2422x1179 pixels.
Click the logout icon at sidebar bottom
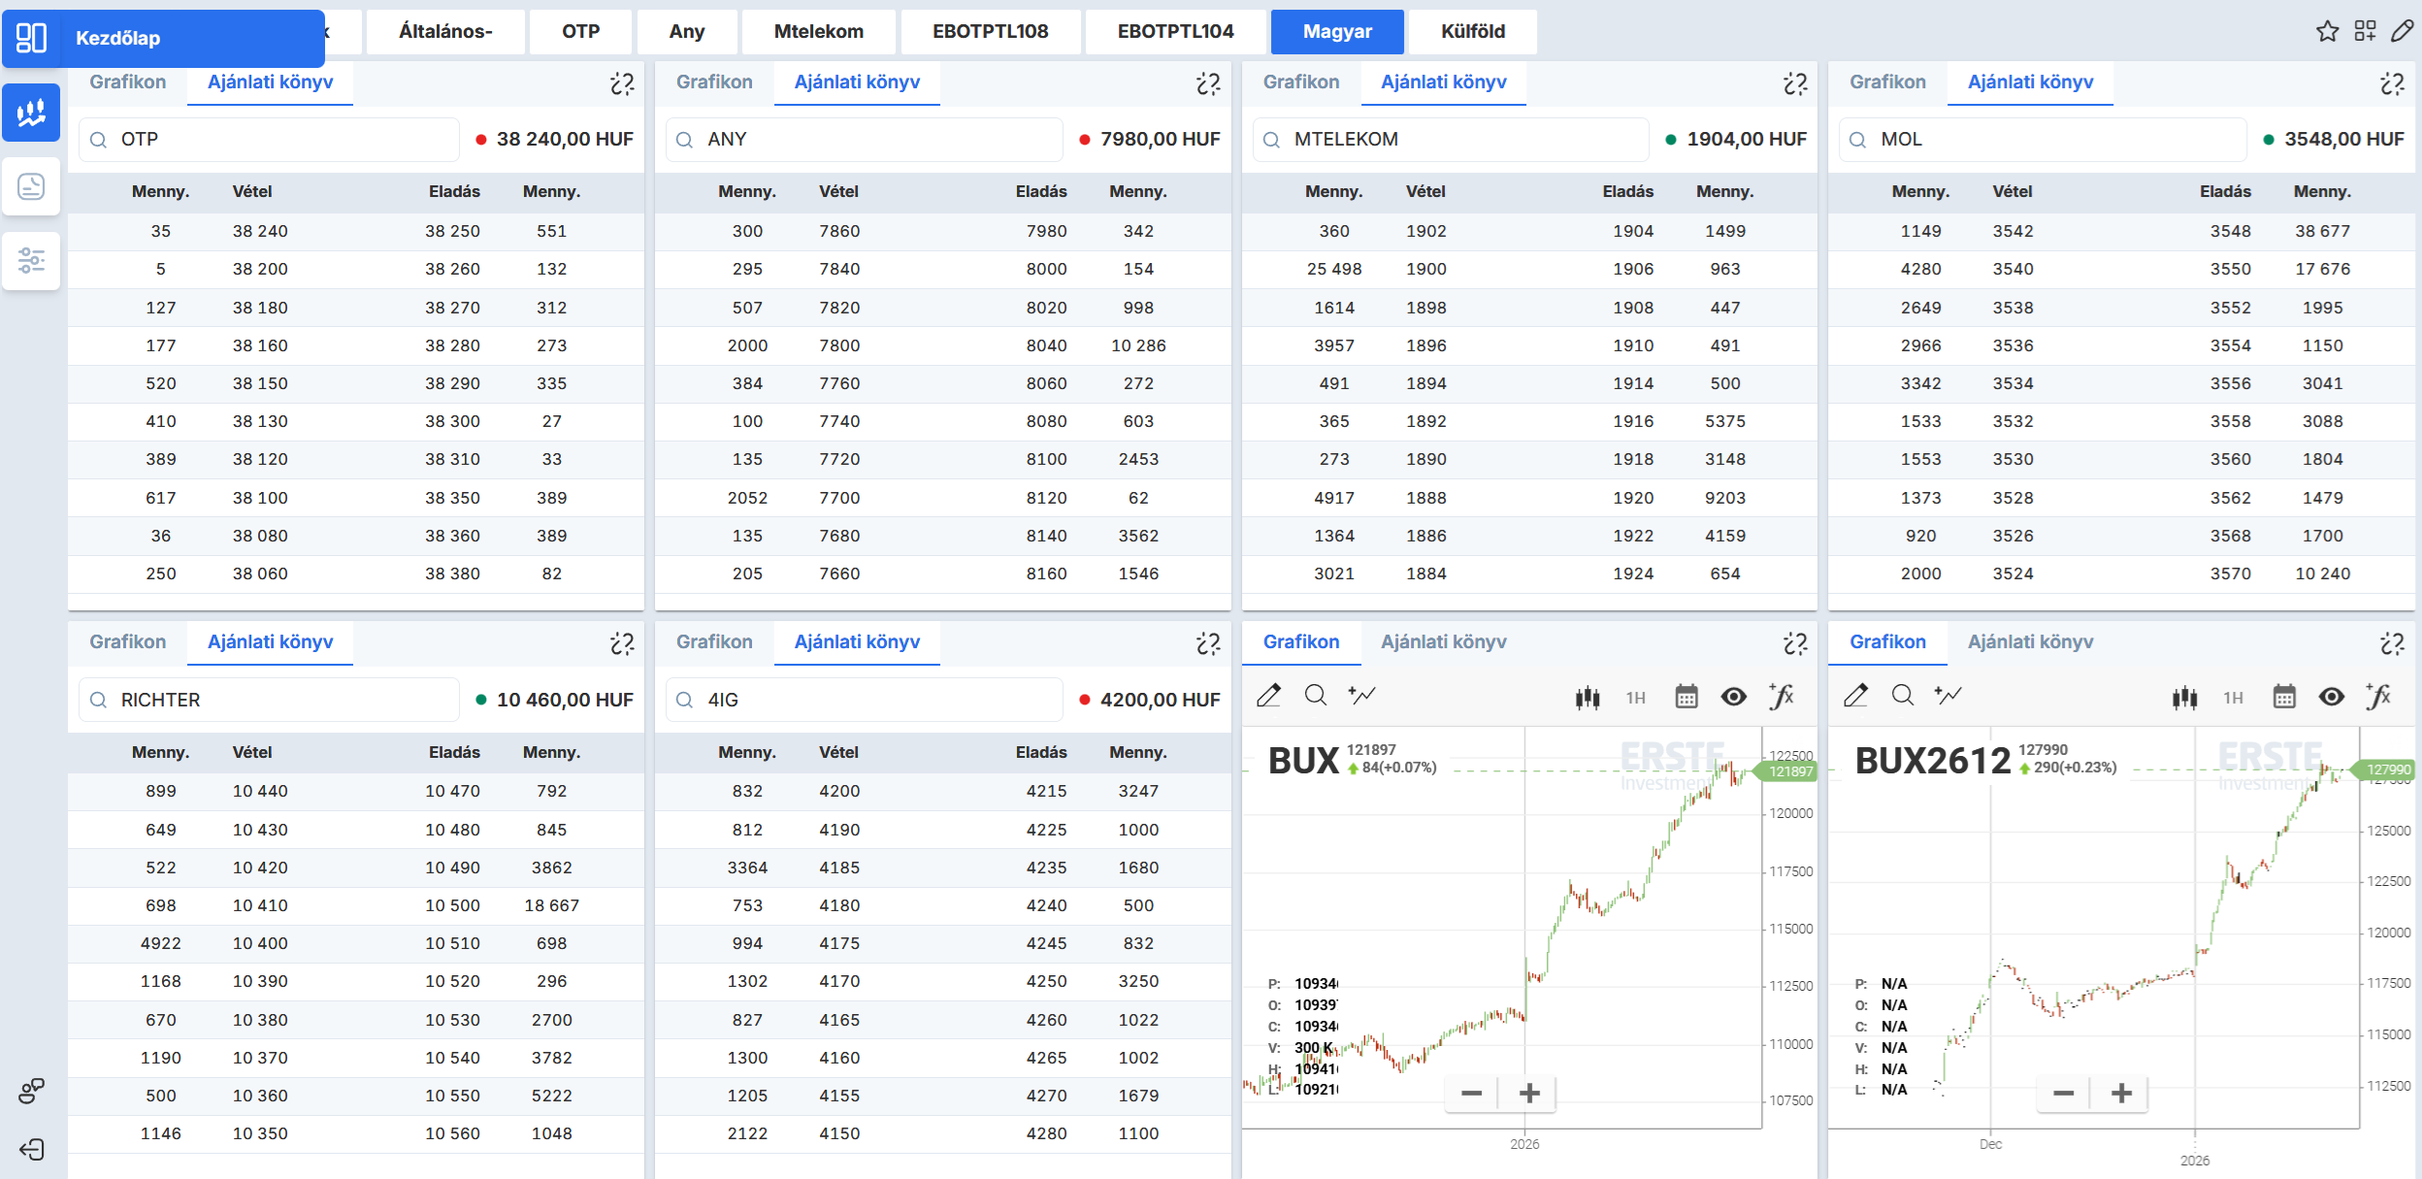31,1150
